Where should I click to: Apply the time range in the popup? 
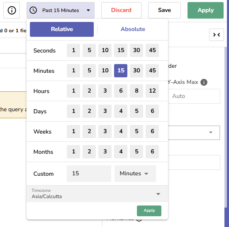tap(149, 211)
